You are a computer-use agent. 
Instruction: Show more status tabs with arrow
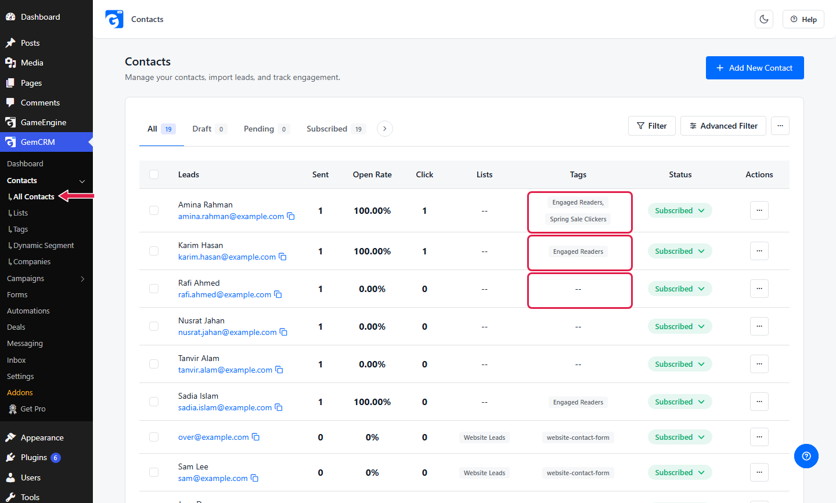pyautogui.click(x=385, y=129)
